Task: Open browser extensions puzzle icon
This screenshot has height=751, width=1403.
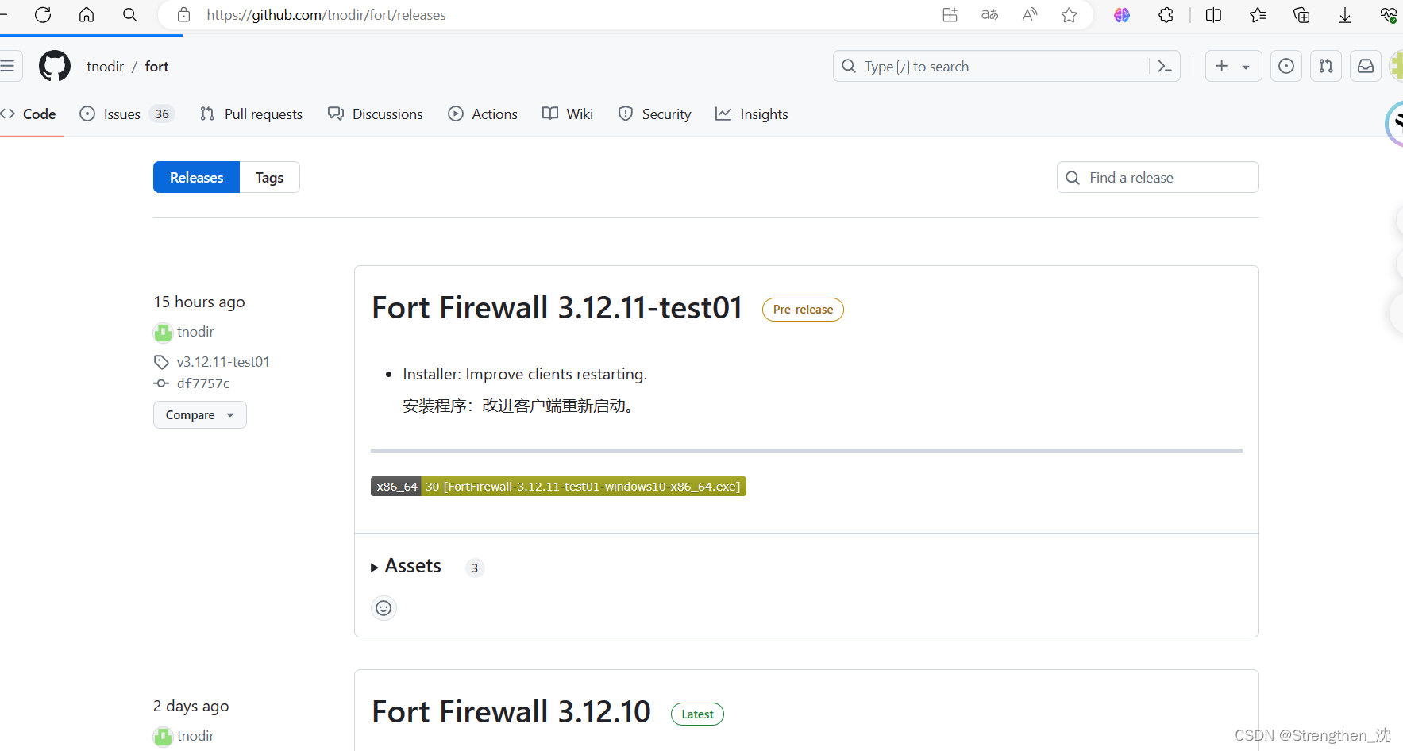Action: [x=1166, y=15]
